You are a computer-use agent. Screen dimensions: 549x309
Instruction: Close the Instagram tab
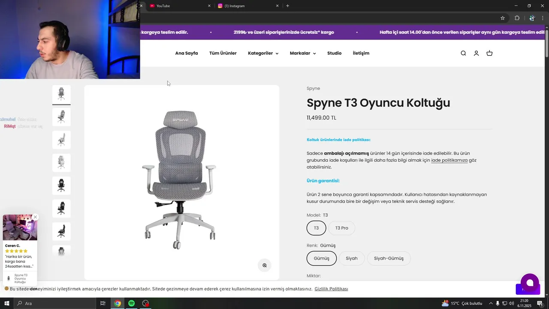277,6
